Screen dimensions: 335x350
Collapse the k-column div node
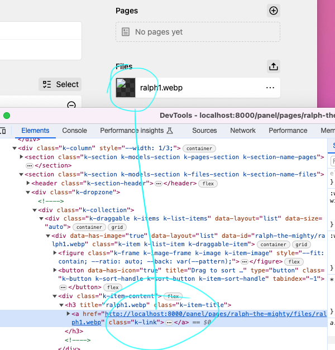click(15, 148)
